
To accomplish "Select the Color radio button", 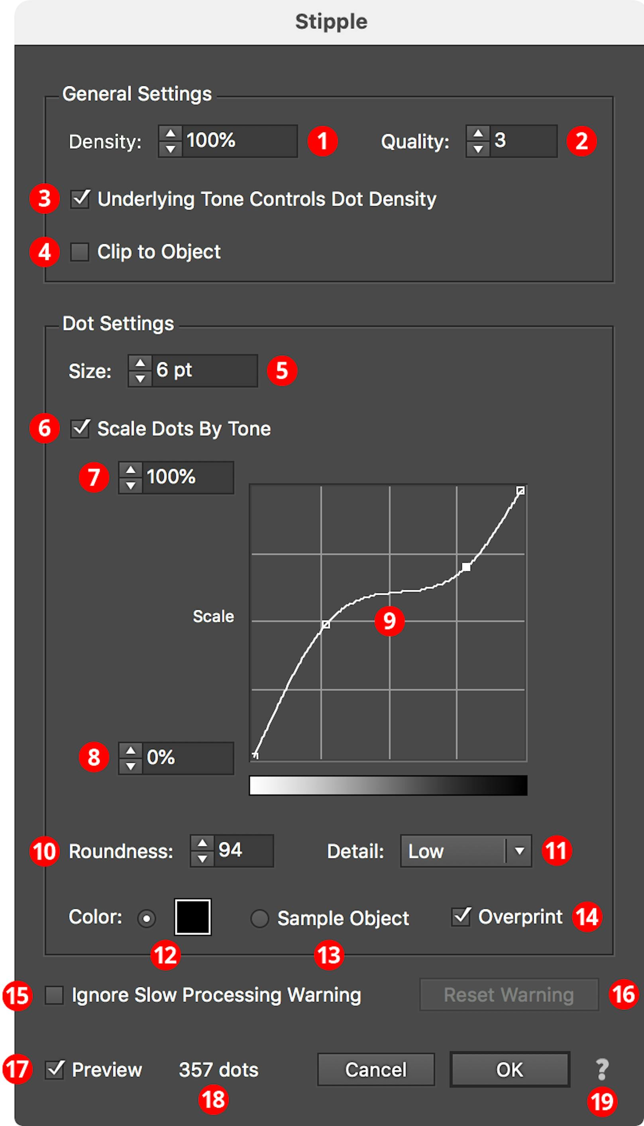I will [146, 918].
